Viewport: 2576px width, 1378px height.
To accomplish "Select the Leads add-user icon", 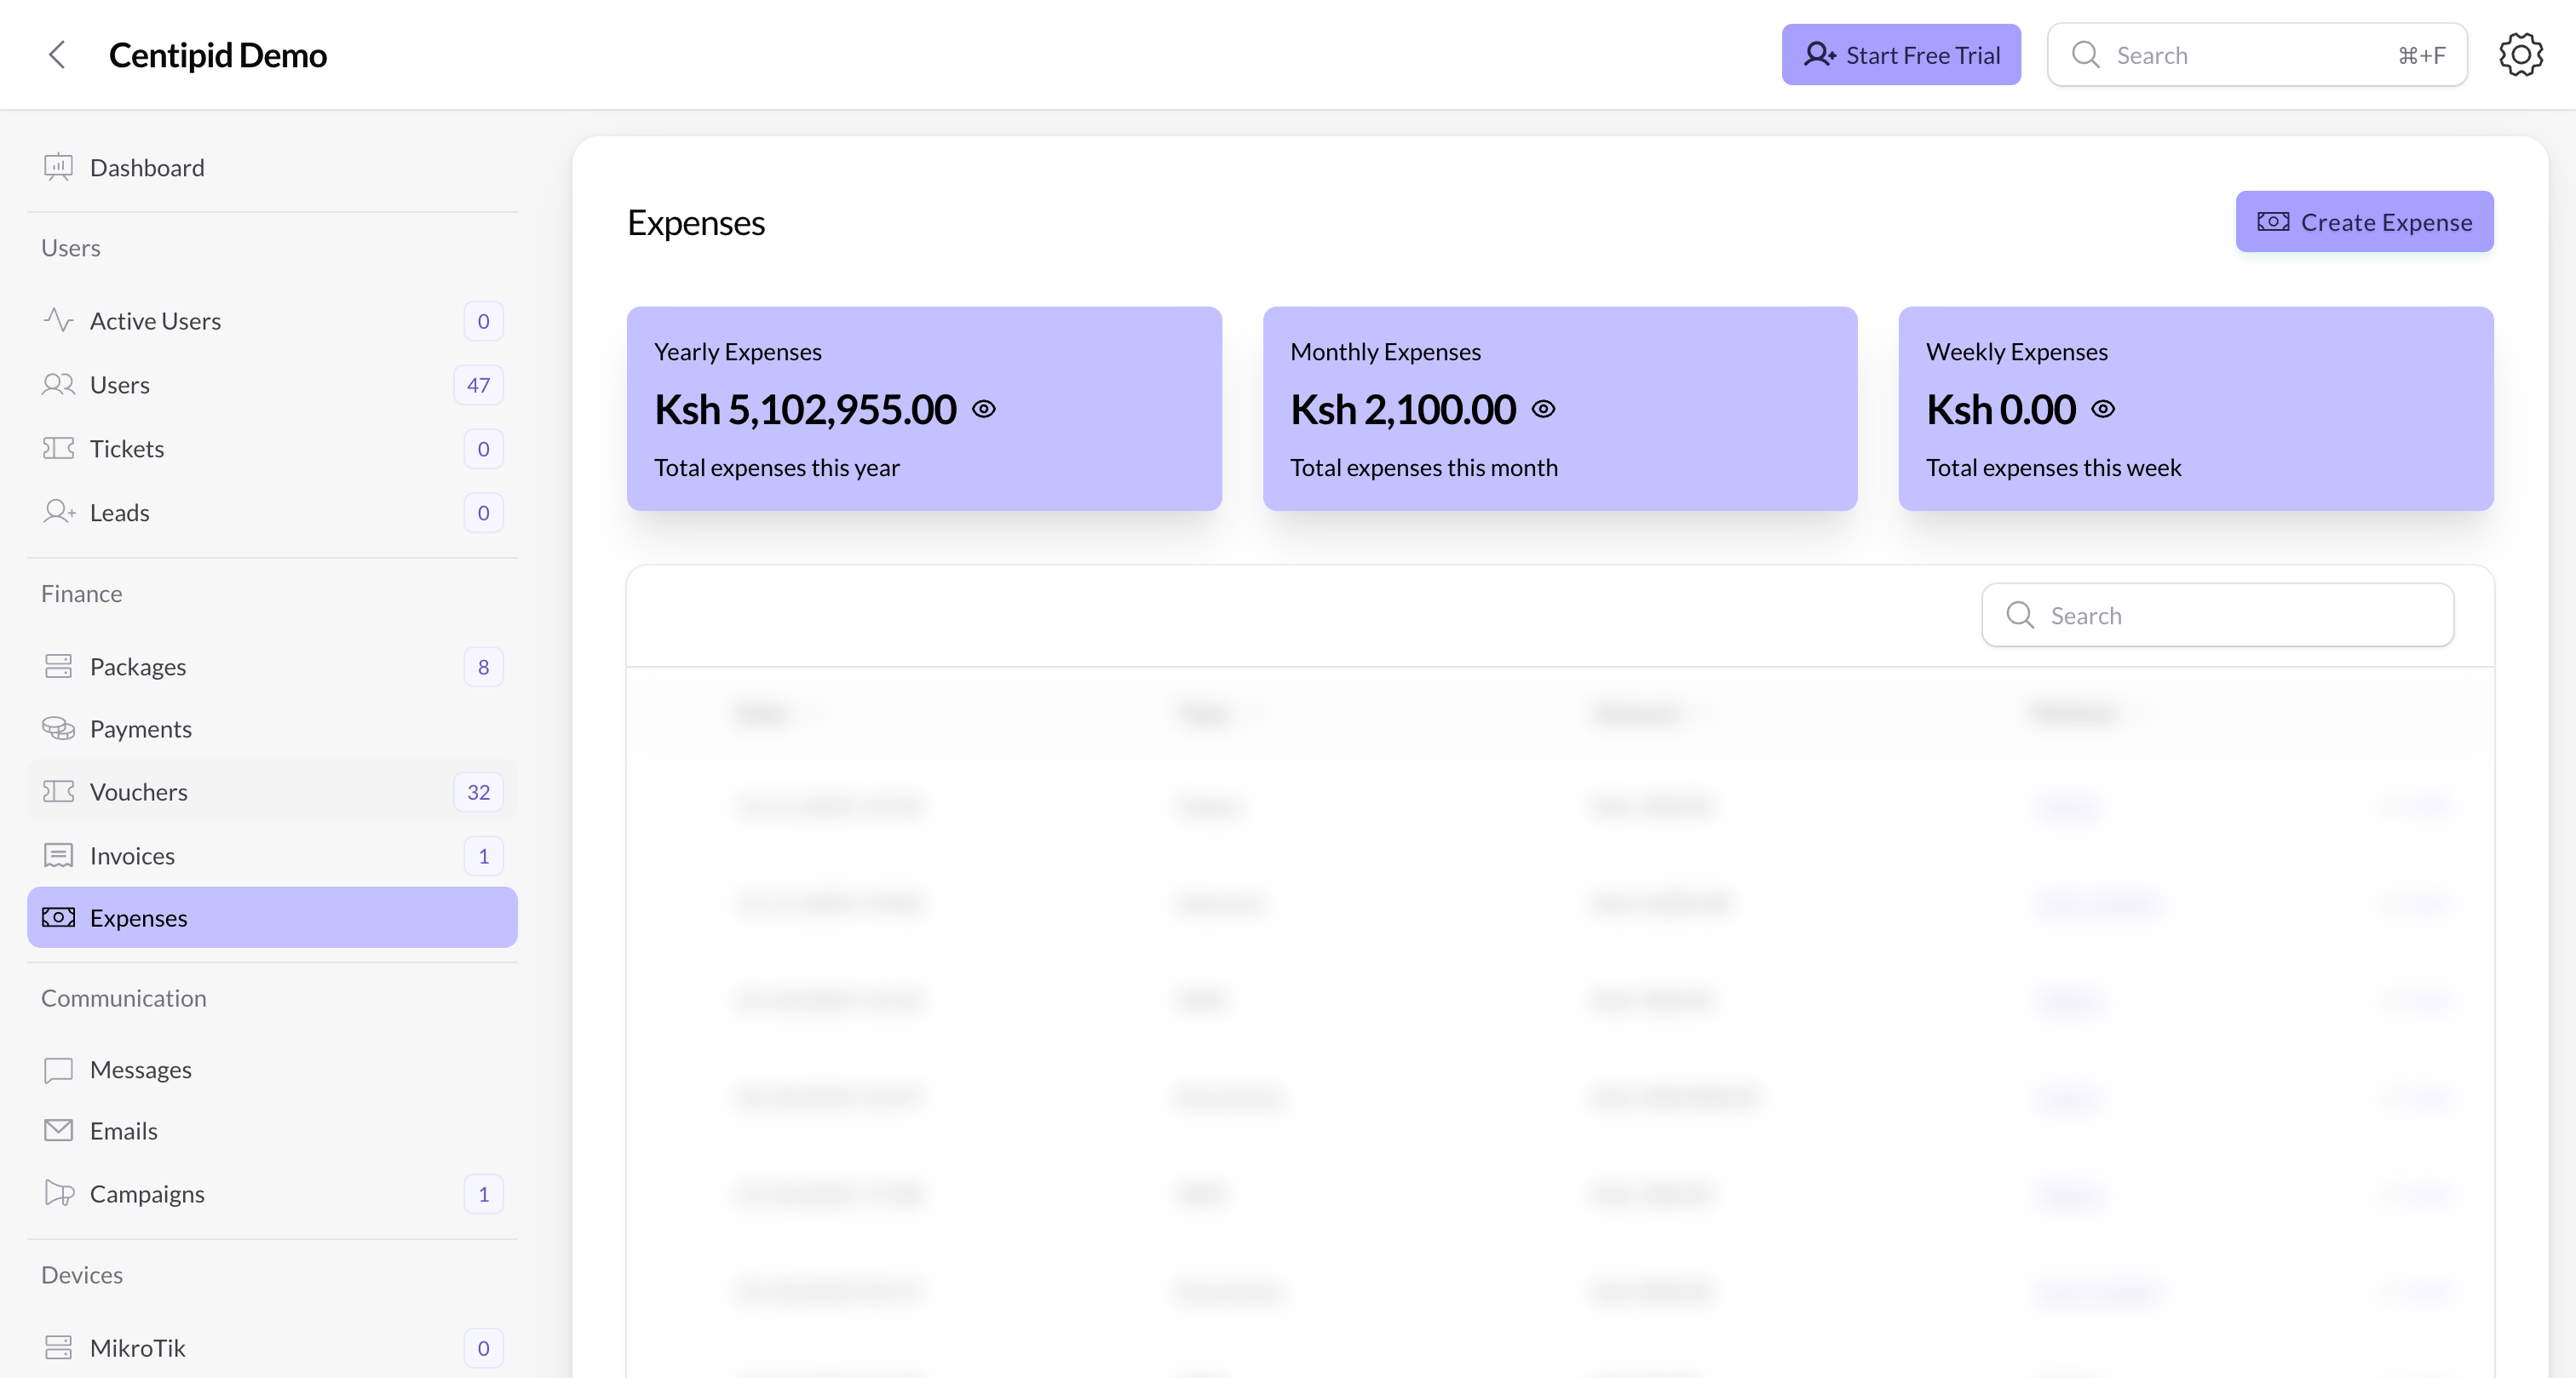I will (57, 512).
